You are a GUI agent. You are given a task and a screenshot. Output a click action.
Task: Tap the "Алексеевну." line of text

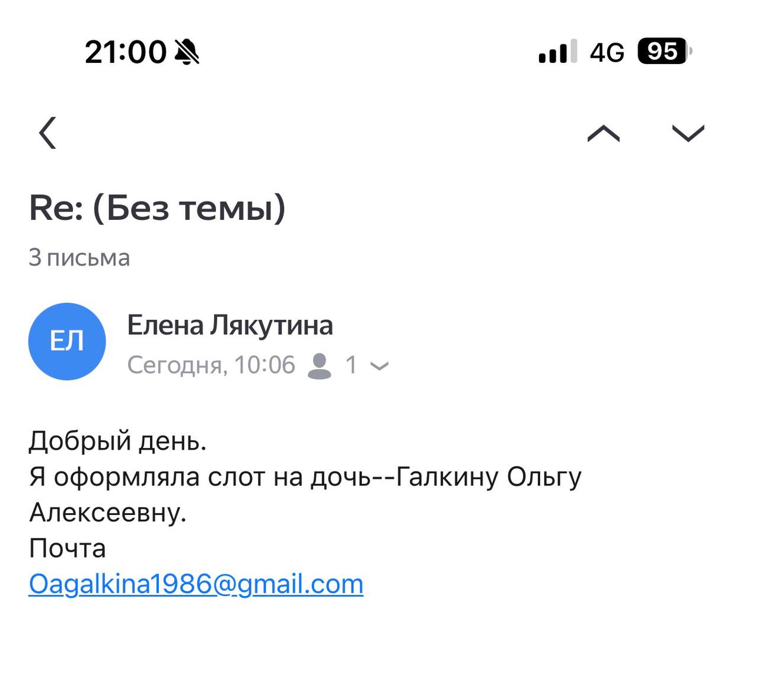108,513
